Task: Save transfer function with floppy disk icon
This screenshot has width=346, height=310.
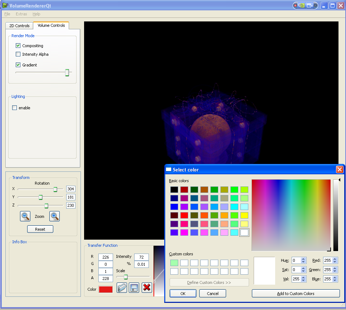Action: pyautogui.click(x=134, y=287)
